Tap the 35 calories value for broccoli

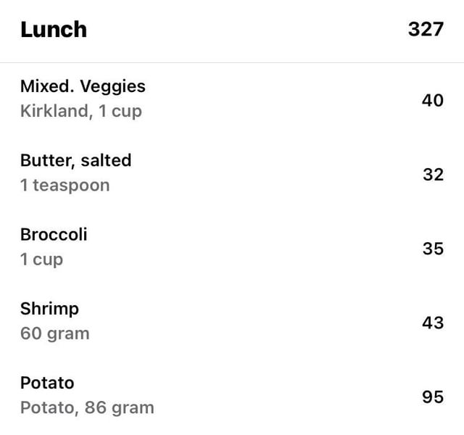[433, 249]
